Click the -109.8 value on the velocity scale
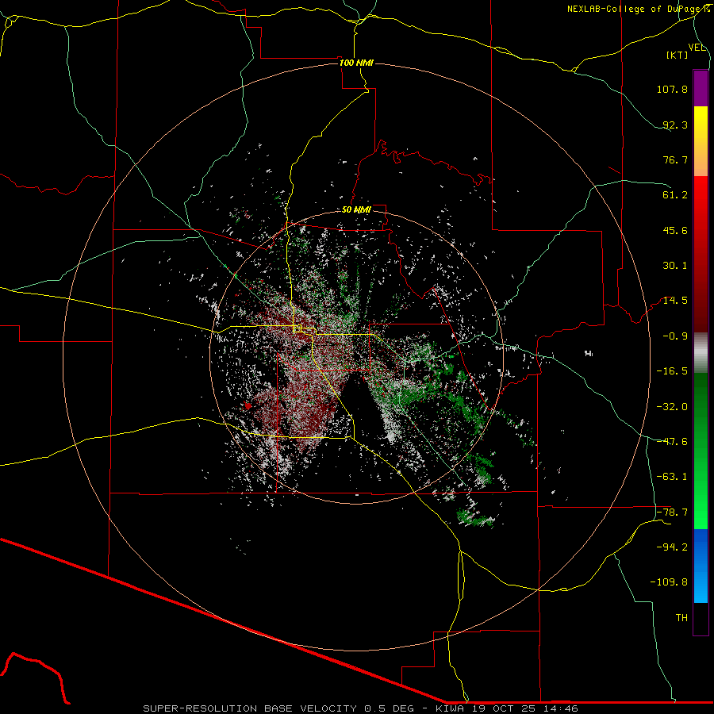This screenshot has height=714, width=714. (669, 582)
